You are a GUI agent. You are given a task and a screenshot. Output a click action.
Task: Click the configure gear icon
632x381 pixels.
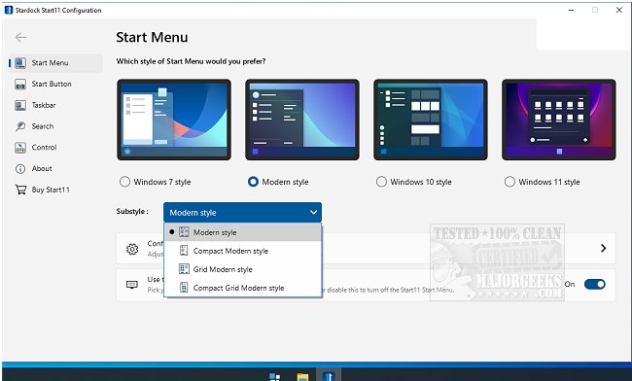132,249
